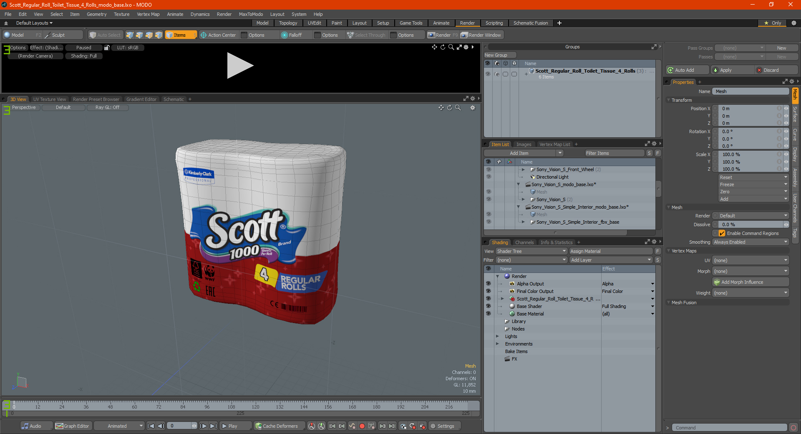Select Materials selection mode cube icon
Image resolution: width=801 pixels, height=434 pixels.
(159, 35)
